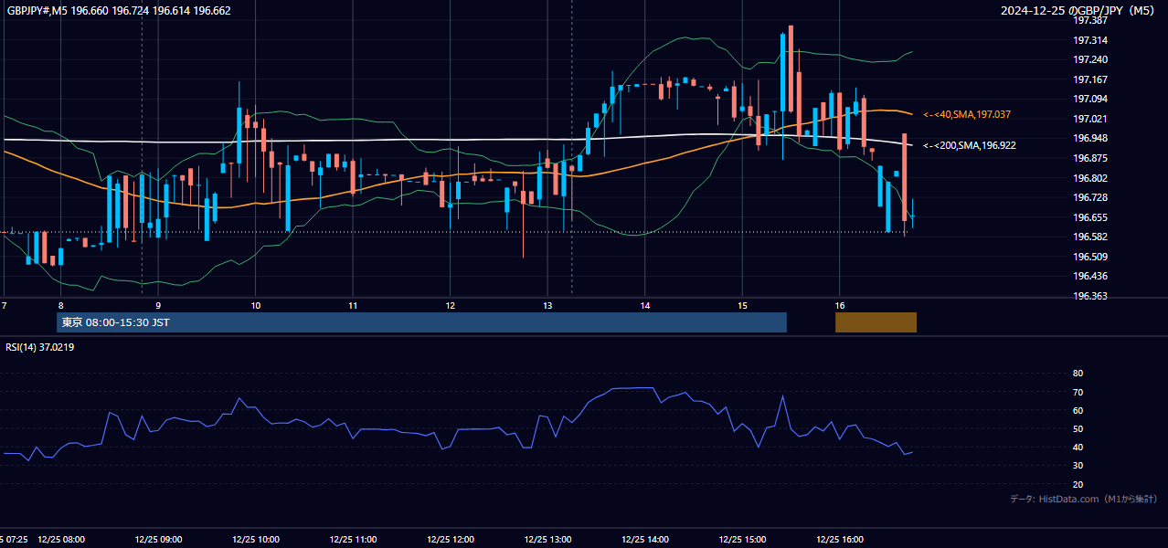This screenshot has height=548, width=1168.
Task: Click the 12/25 13:00 date label
Action: click(547, 539)
